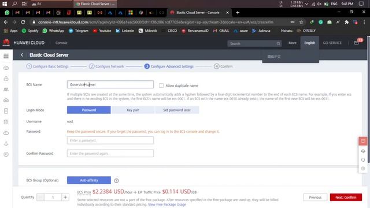Open the Console link in header
370x208 pixels.
pyautogui.click(x=61, y=43)
